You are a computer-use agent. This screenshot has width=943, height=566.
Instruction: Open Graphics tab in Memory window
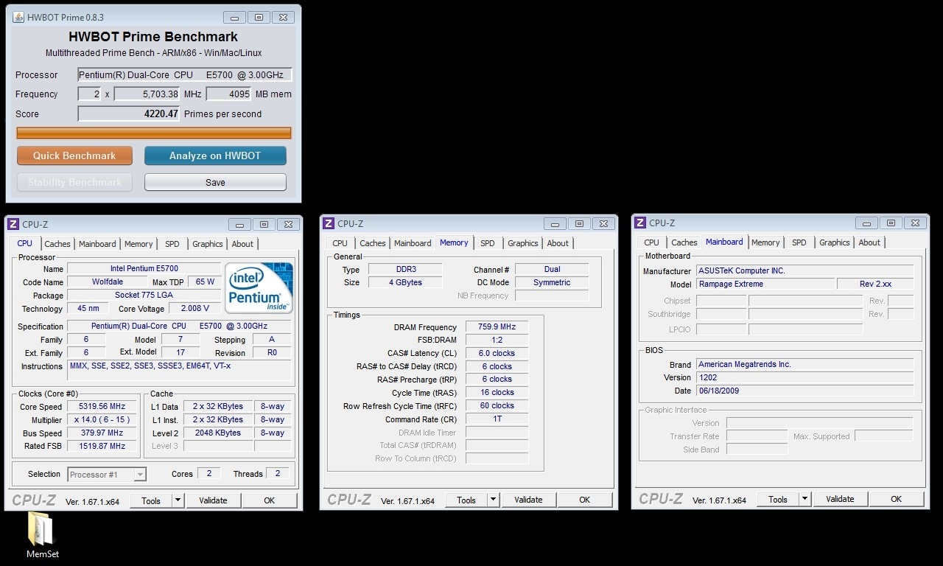pos(523,243)
